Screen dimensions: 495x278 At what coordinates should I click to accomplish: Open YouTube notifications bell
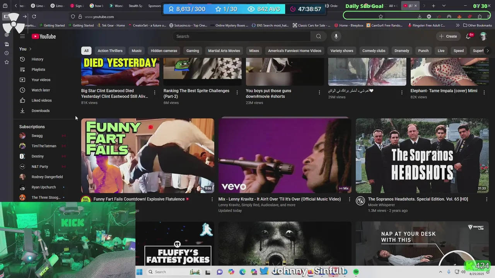tap(468, 36)
